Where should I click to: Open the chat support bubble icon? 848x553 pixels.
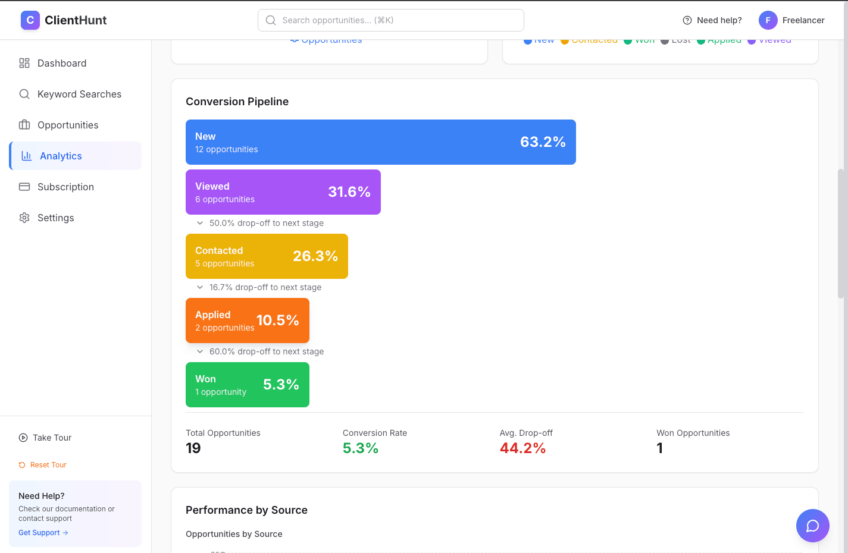(x=812, y=526)
